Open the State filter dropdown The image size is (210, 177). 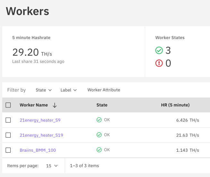[44, 90]
